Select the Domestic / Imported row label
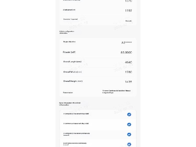This screenshot has width=196, height=147. coord(70,19)
